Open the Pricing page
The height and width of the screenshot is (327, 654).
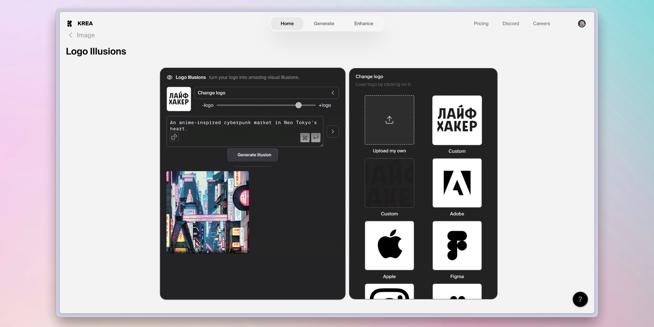coord(481,24)
